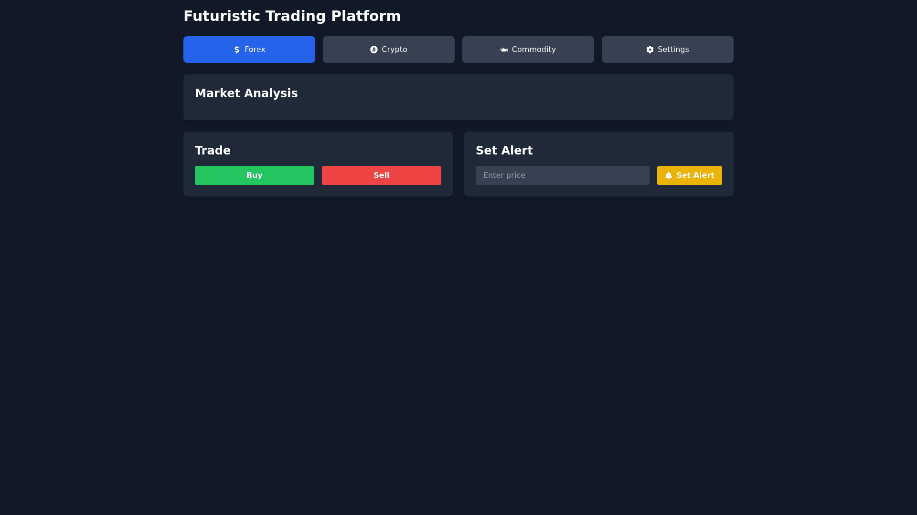Click the Set Alert panel heading
The width and height of the screenshot is (917, 515).
tap(504, 151)
